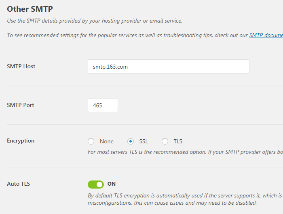283x214 pixels.
Task: Select the None encryption radio button
Action: tap(91, 141)
